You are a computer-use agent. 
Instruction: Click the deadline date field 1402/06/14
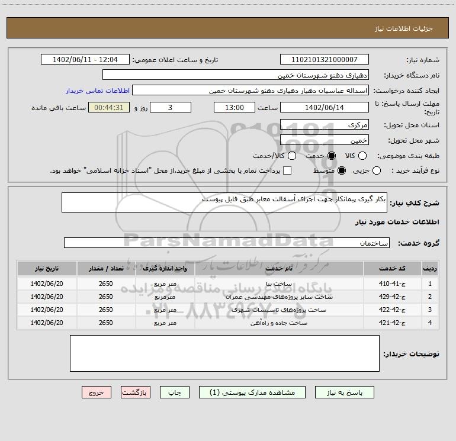point(325,107)
